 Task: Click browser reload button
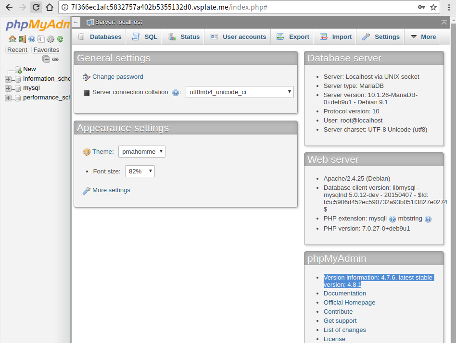36,7
